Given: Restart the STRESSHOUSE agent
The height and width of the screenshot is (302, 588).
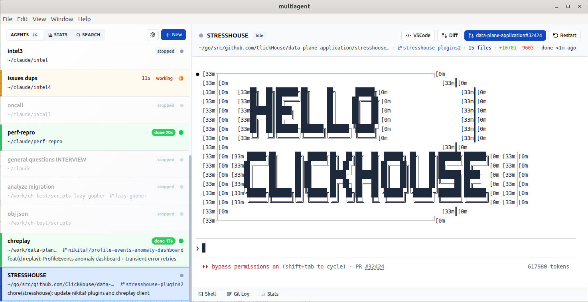Looking at the screenshot, I should coord(564,36).
